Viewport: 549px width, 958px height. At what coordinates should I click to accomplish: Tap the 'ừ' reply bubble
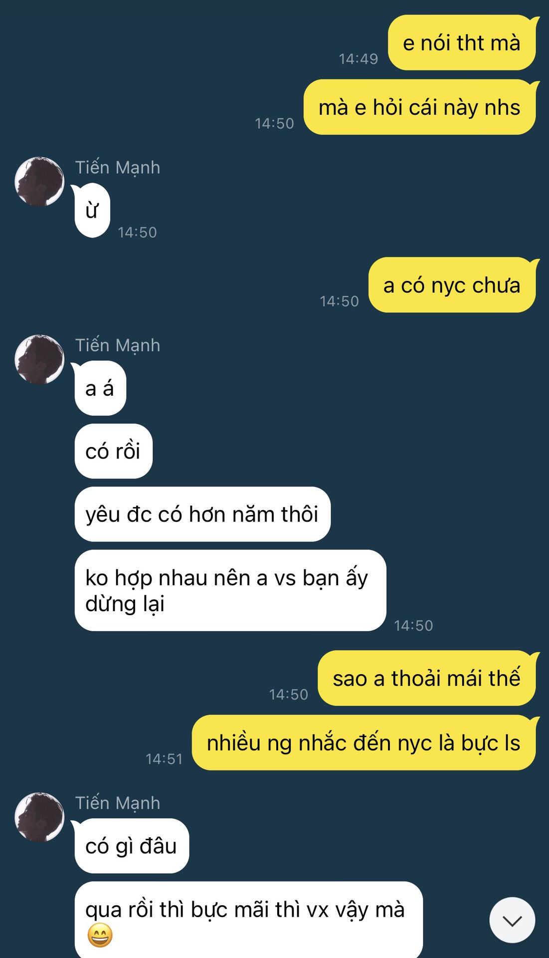(x=92, y=210)
